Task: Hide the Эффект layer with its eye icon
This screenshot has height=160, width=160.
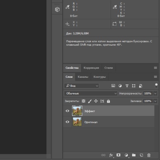Action: click(68, 111)
